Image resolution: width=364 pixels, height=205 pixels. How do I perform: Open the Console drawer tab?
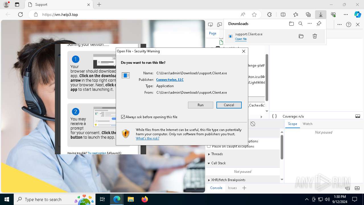click(x=216, y=188)
